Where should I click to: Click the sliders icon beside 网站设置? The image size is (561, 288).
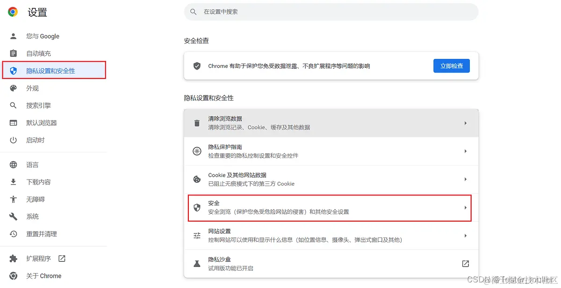point(197,235)
